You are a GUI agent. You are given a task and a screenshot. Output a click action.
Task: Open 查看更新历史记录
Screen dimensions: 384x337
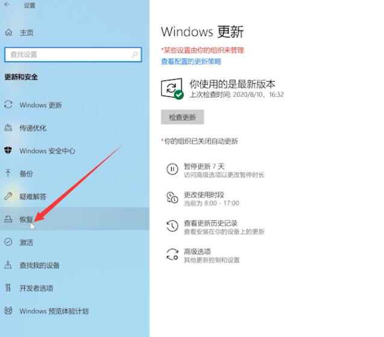tap(210, 223)
